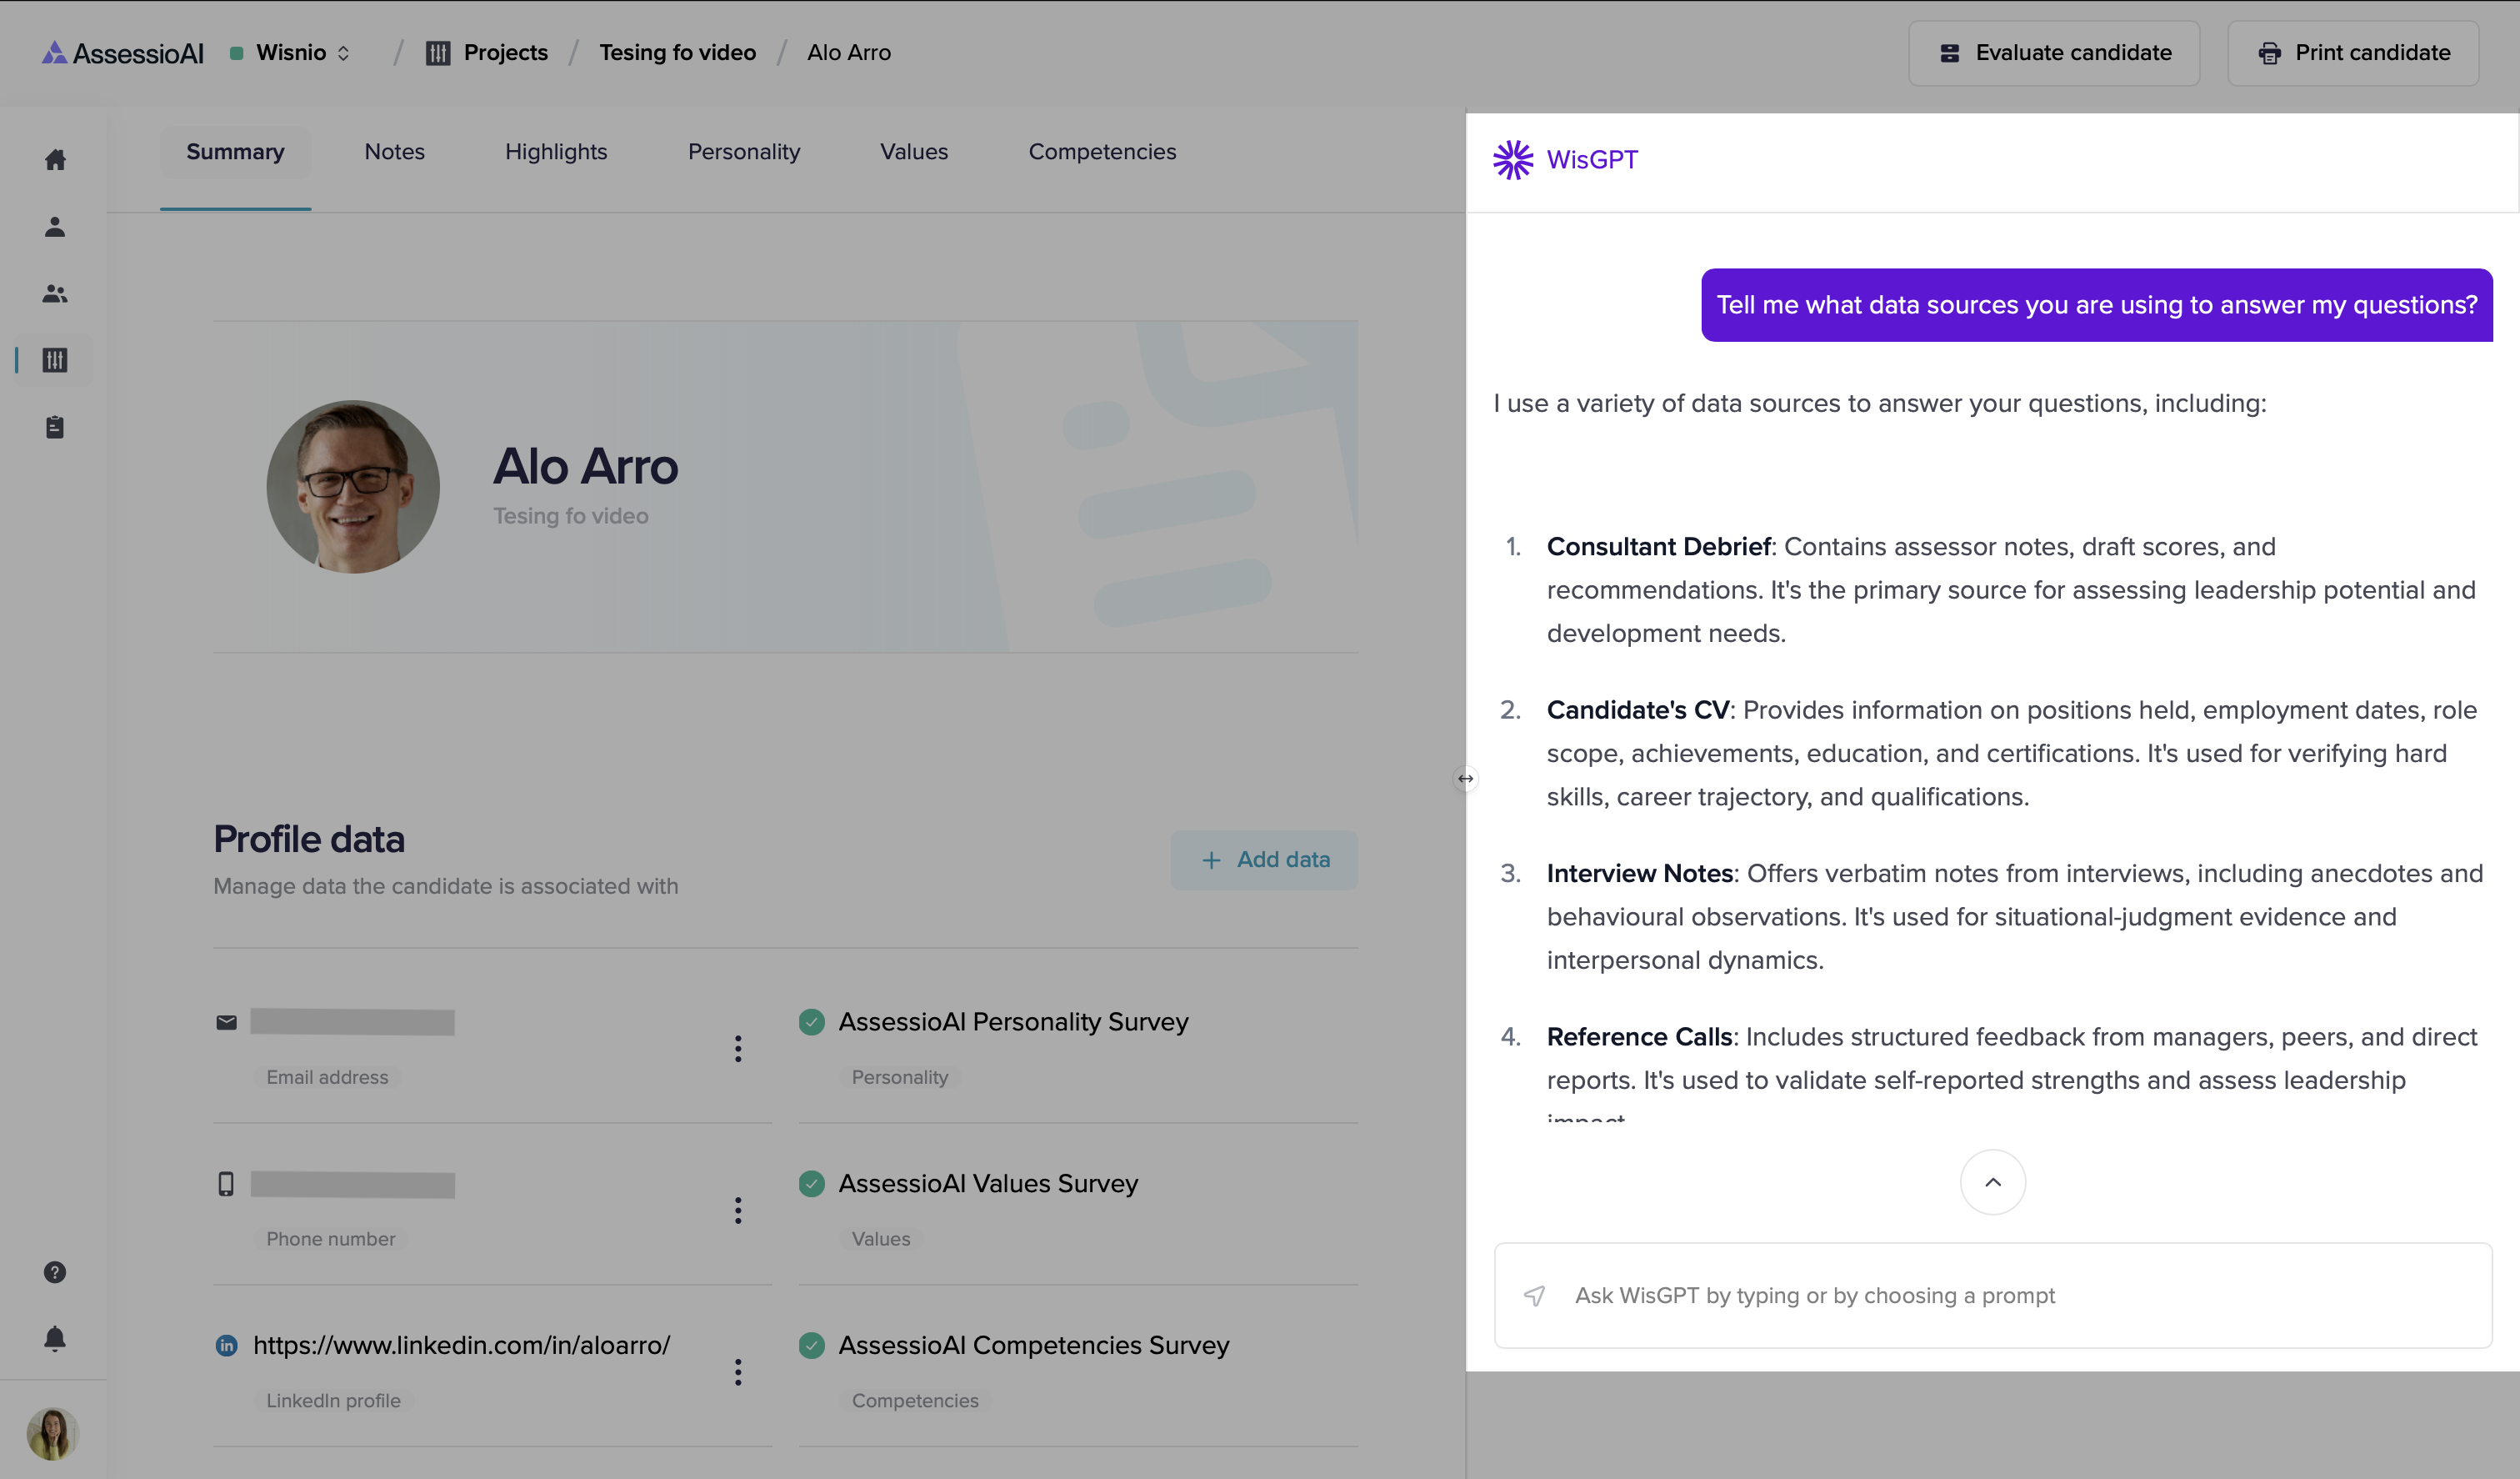Click the round chevron-up button in WisGPT

[1993, 1182]
